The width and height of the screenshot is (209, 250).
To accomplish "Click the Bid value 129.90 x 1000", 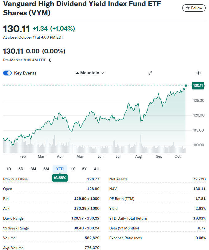I will (87, 198).
